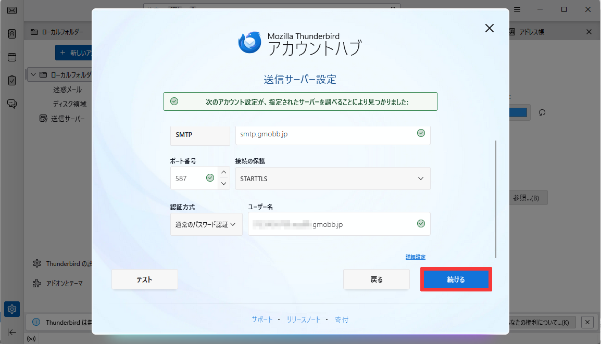Open the 詳細設定 advanced settings link
Screen dimensions: 601x344
(x=415, y=257)
